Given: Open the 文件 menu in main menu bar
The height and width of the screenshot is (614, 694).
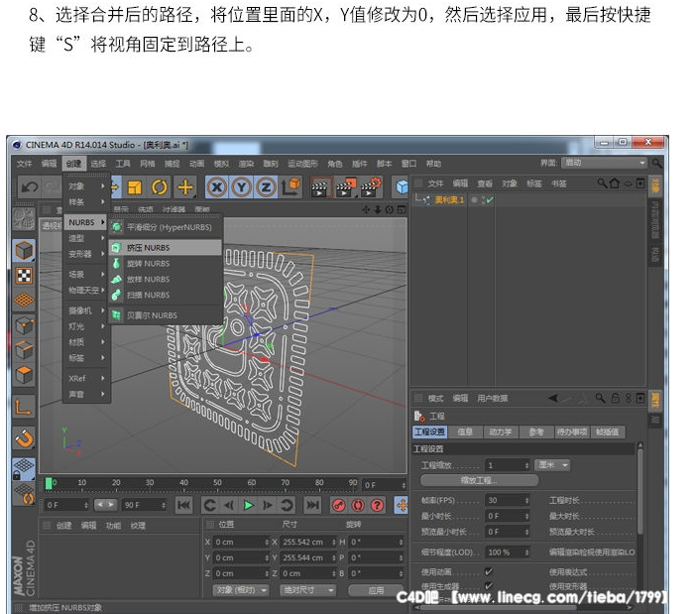Looking at the screenshot, I should pyautogui.click(x=25, y=164).
